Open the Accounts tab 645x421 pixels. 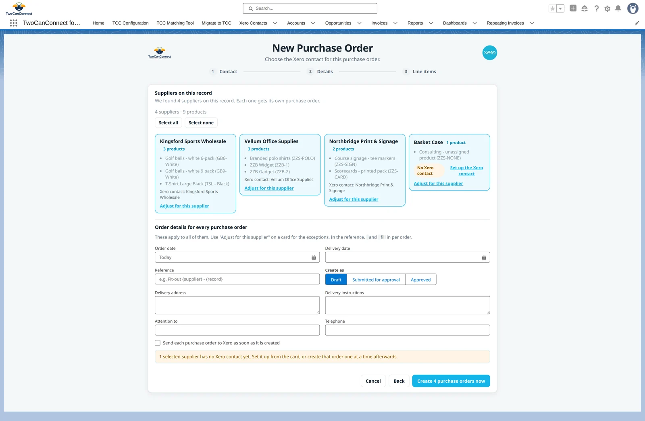296,23
